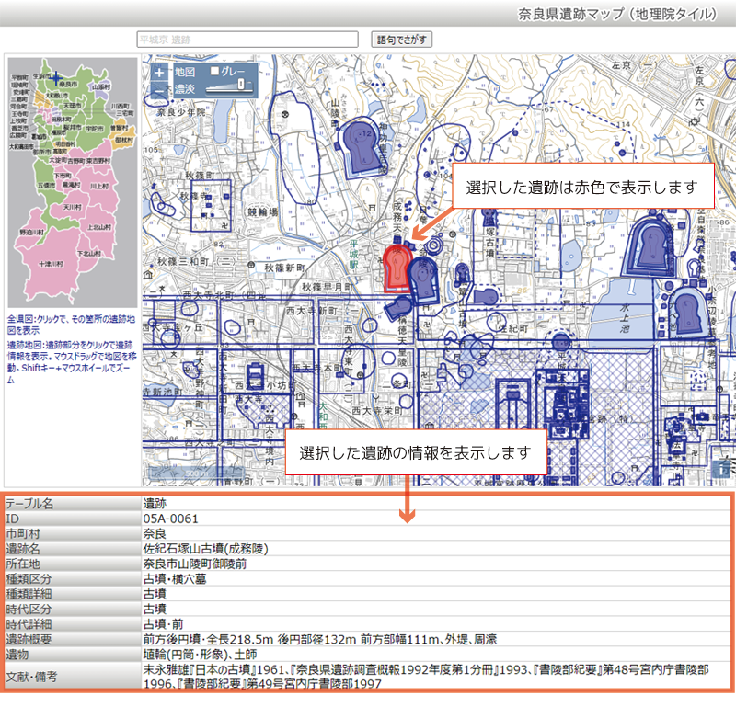736x707 pixels.
Task: Select 天理市 on the overview map
Action: pos(72,106)
